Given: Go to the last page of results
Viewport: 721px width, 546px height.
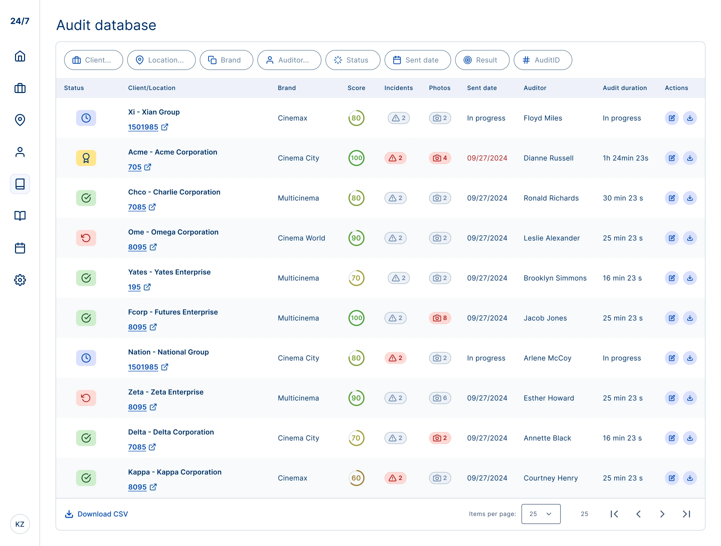Looking at the screenshot, I should tap(686, 514).
